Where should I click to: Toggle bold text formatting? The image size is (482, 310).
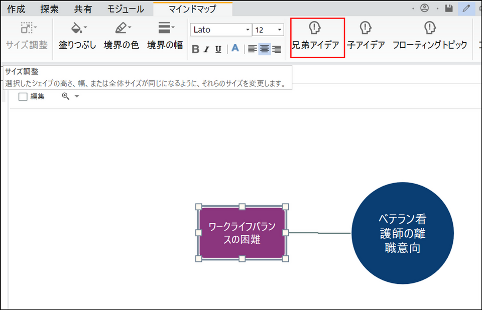pyautogui.click(x=195, y=49)
